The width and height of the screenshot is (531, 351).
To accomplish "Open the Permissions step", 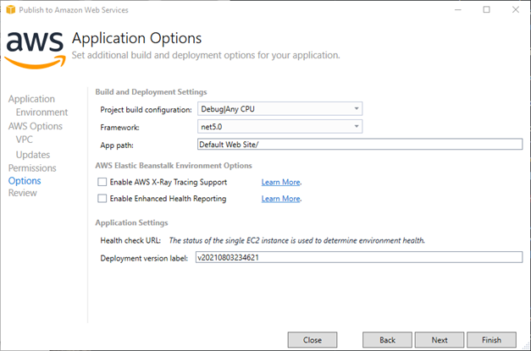I will coord(32,168).
